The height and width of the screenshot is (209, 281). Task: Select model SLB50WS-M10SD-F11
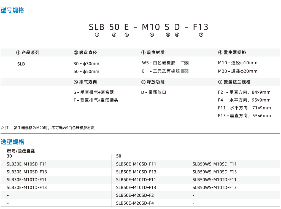pos(215,164)
